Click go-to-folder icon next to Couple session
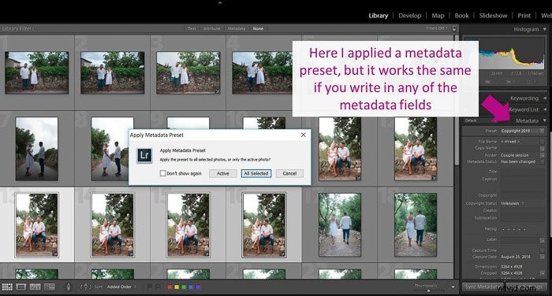This screenshot has height=296, width=552. point(543,155)
